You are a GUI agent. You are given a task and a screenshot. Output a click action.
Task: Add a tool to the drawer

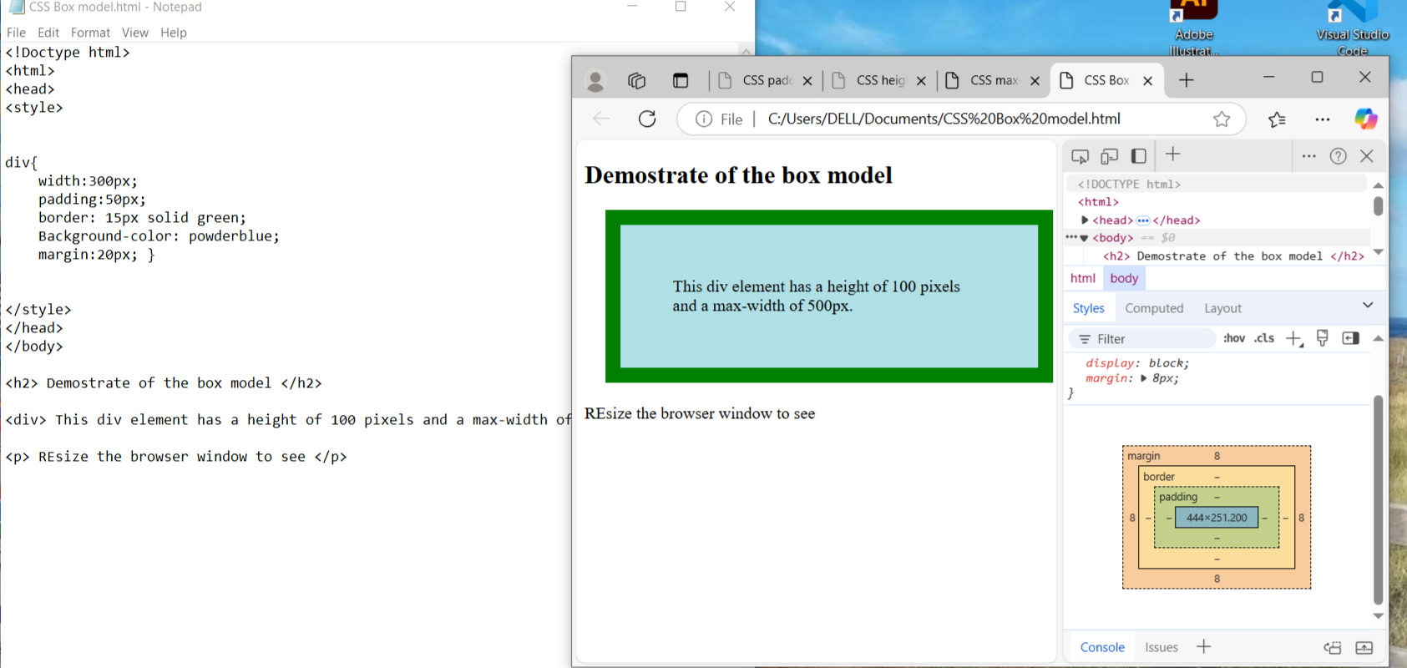pyautogui.click(x=1204, y=646)
